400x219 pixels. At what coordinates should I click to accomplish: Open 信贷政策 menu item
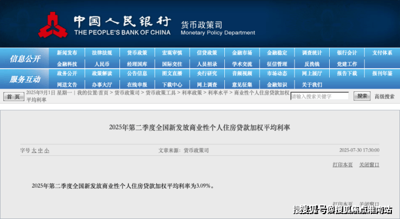(207, 53)
